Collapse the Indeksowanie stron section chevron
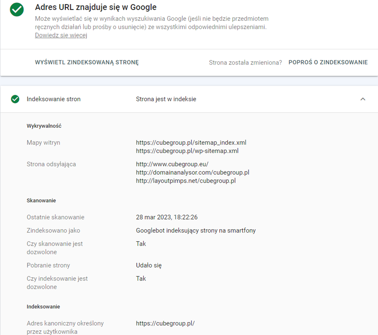The image size is (378, 335). point(362,99)
